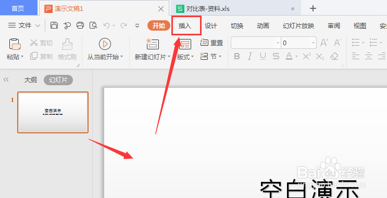
Task: Open the 动画 animation tab
Action: (x=263, y=25)
